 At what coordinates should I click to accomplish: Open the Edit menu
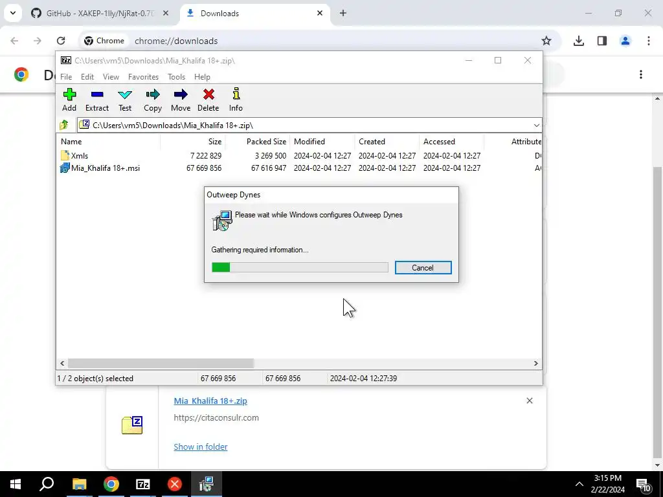(87, 77)
